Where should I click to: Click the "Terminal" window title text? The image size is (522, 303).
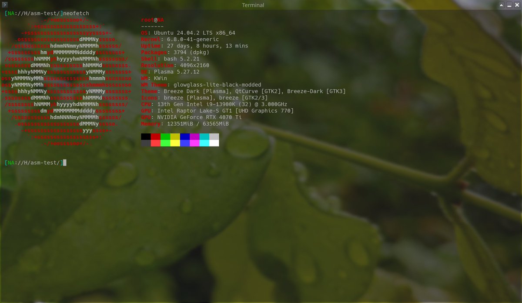(x=253, y=5)
